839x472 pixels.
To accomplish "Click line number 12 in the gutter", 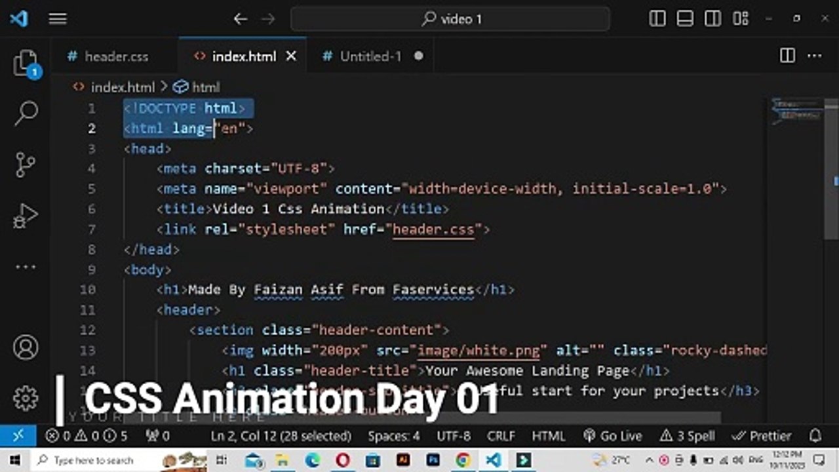I will pyautogui.click(x=88, y=330).
